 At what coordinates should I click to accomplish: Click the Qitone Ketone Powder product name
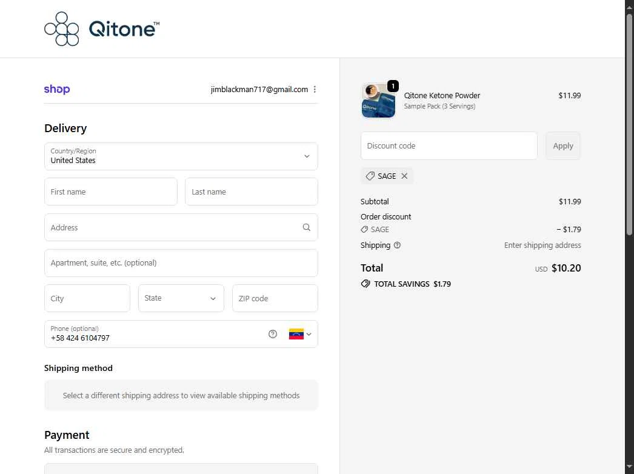442,95
